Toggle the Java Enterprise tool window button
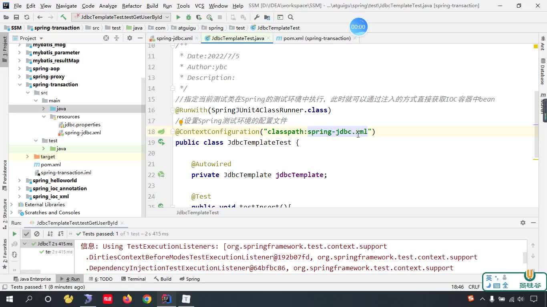The width and height of the screenshot is (547, 307). coord(32,279)
